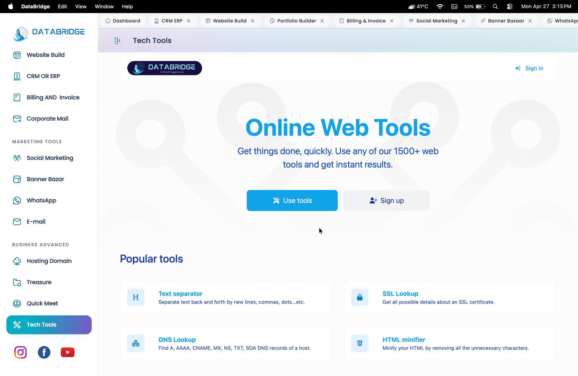
Task: Open Spotlight search in menu bar
Action: pos(495,7)
